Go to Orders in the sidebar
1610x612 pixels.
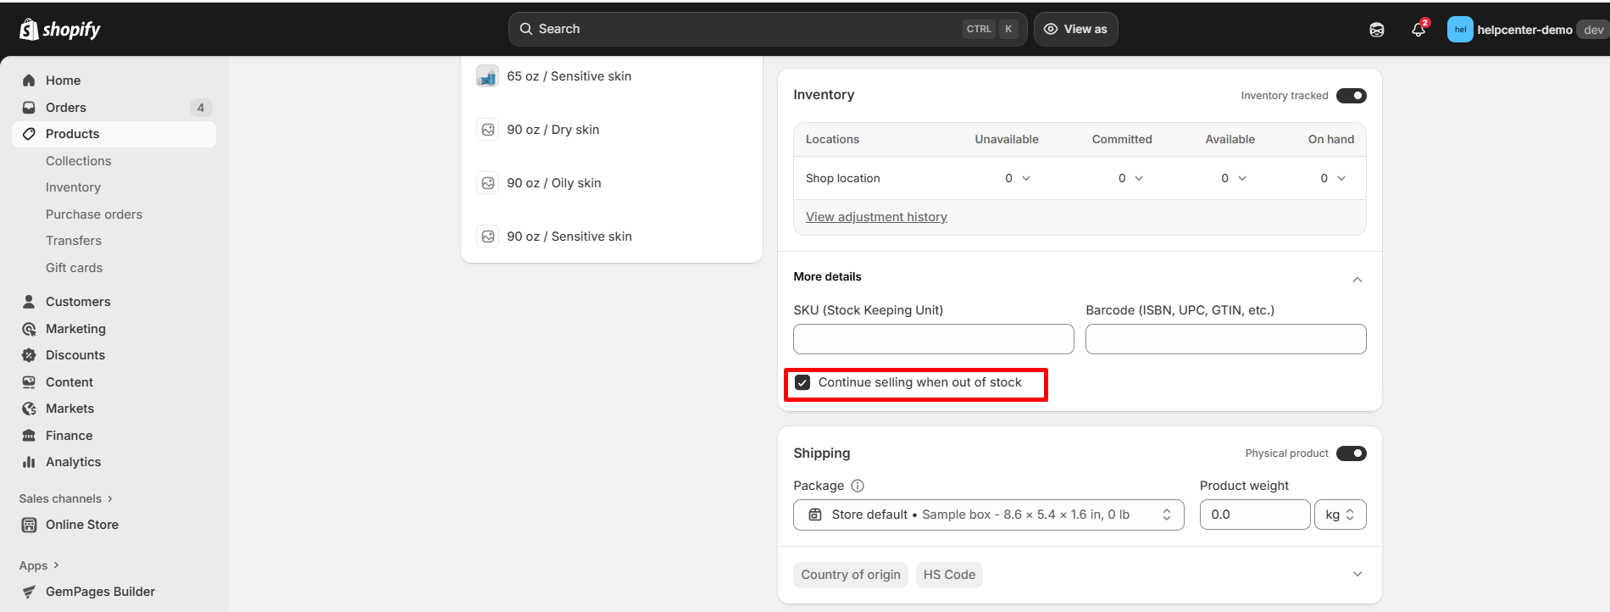click(66, 108)
